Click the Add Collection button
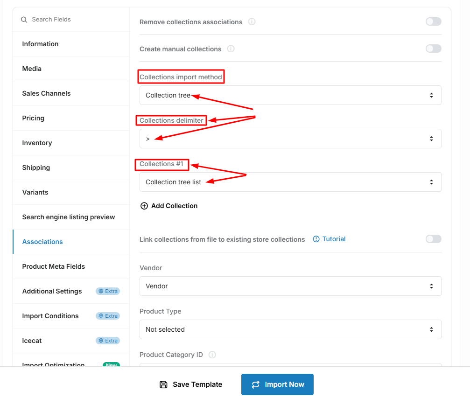Image resolution: width=470 pixels, height=398 pixels. (x=169, y=206)
